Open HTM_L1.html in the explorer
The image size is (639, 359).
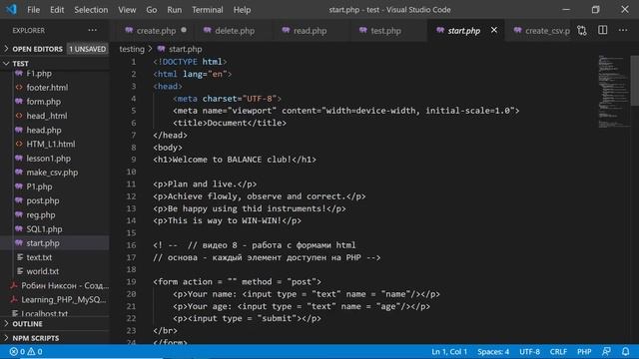pos(51,144)
